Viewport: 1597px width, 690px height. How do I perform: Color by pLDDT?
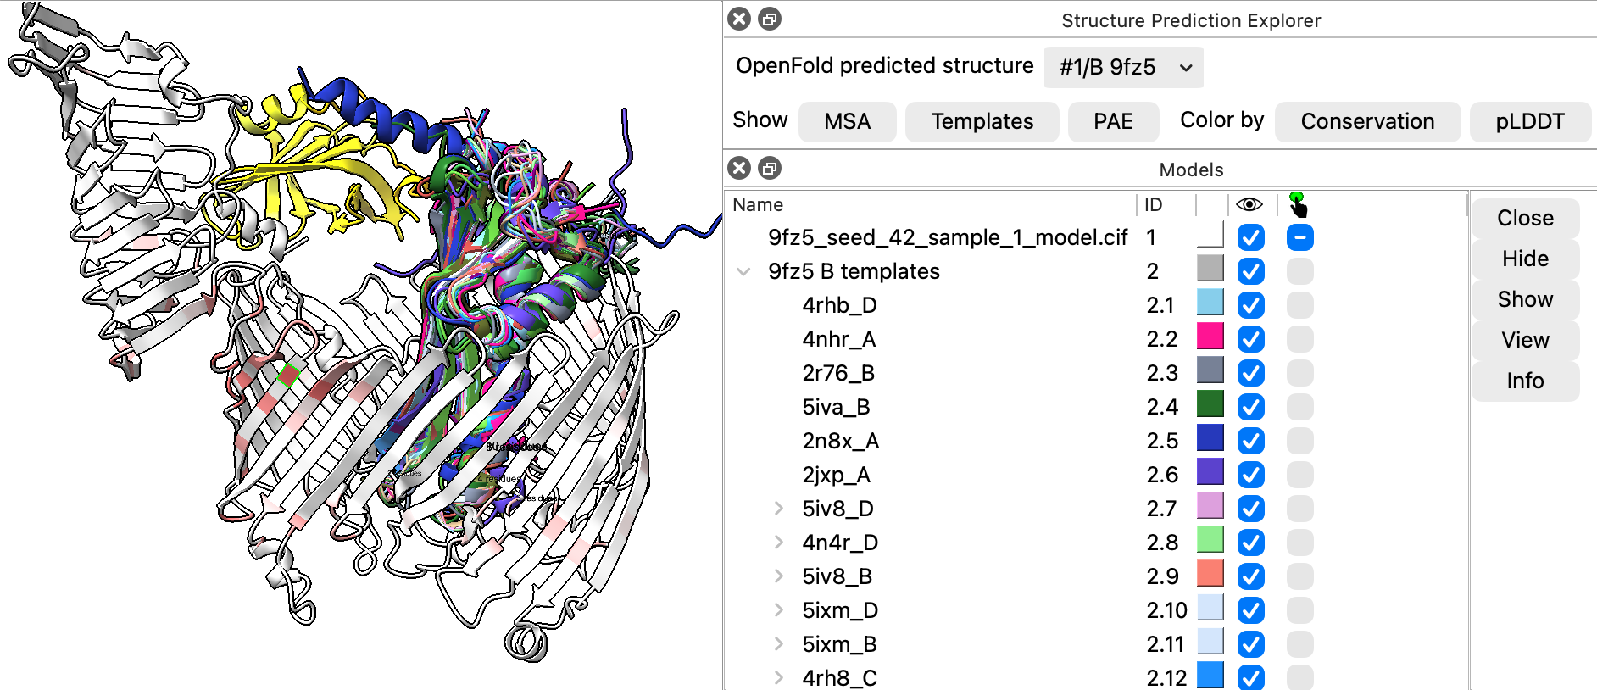pyautogui.click(x=1530, y=121)
